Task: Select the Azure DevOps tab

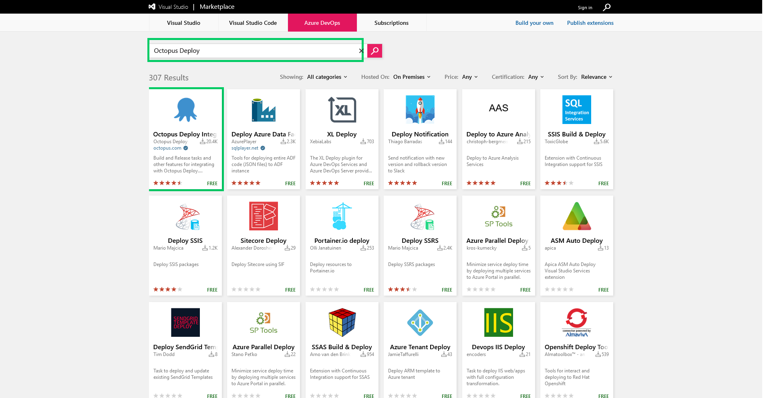Action: (x=322, y=23)
